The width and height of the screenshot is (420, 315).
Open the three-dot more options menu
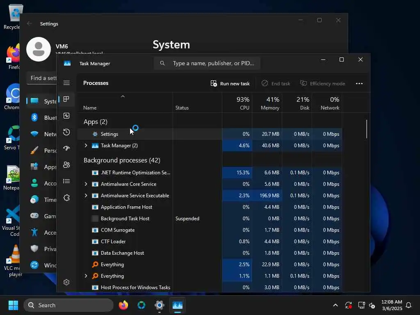pos(359,84)
